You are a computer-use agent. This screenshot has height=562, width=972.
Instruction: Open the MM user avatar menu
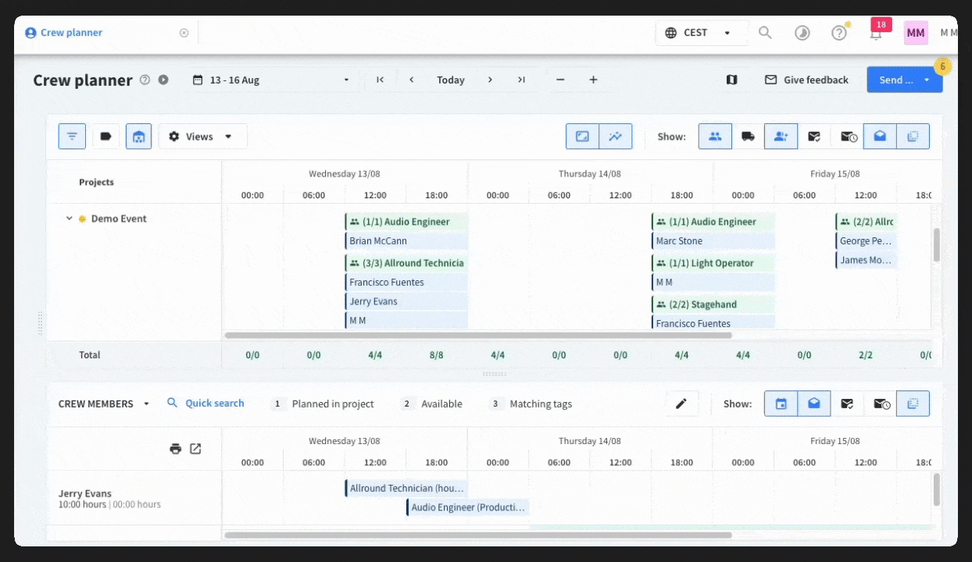pos(916,33)
